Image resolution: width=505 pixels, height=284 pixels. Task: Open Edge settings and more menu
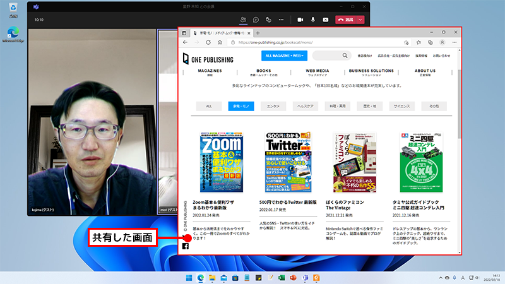point(454,42)
